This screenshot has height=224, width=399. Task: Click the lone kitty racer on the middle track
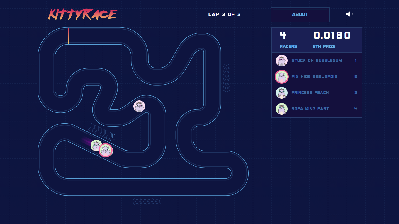click(139, 106)
